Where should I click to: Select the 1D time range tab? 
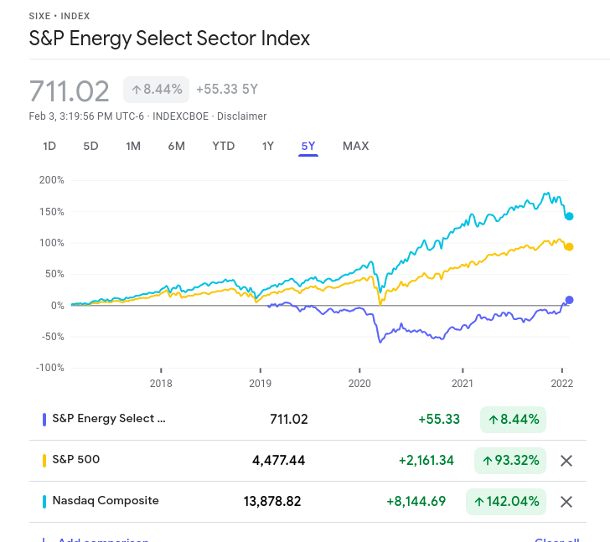point(49,146)
